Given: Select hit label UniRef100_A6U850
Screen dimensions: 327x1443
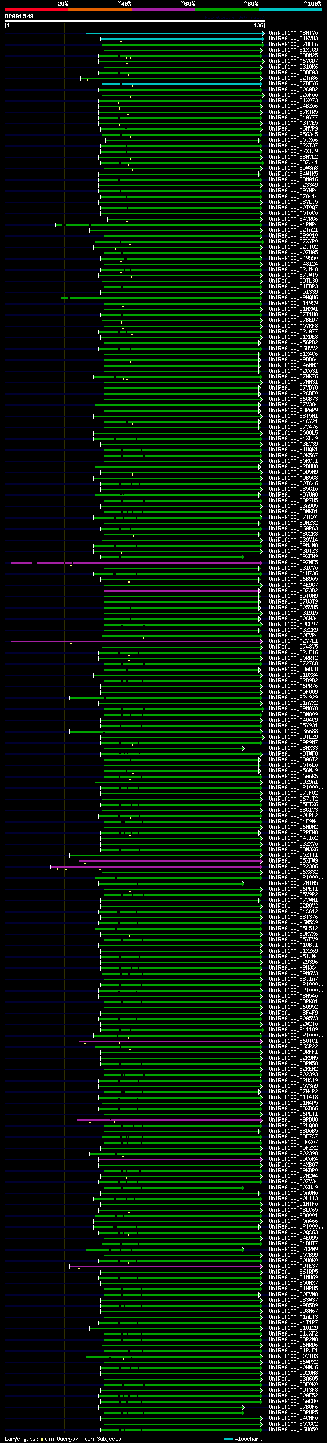Looking at the screenshot, I should click(x=293, y=1429).
